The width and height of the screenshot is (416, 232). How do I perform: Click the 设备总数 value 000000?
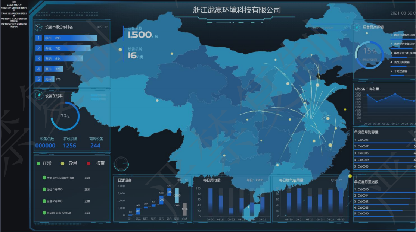point(45,146)
